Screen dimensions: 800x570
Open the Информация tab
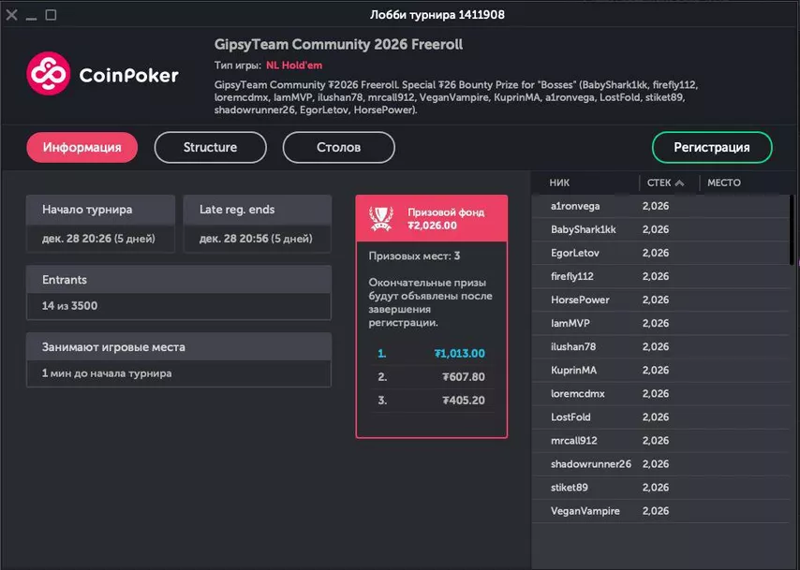click(81, 147)
